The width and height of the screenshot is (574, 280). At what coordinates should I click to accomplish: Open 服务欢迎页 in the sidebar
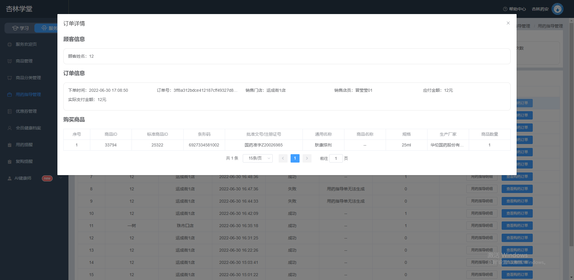26,44
